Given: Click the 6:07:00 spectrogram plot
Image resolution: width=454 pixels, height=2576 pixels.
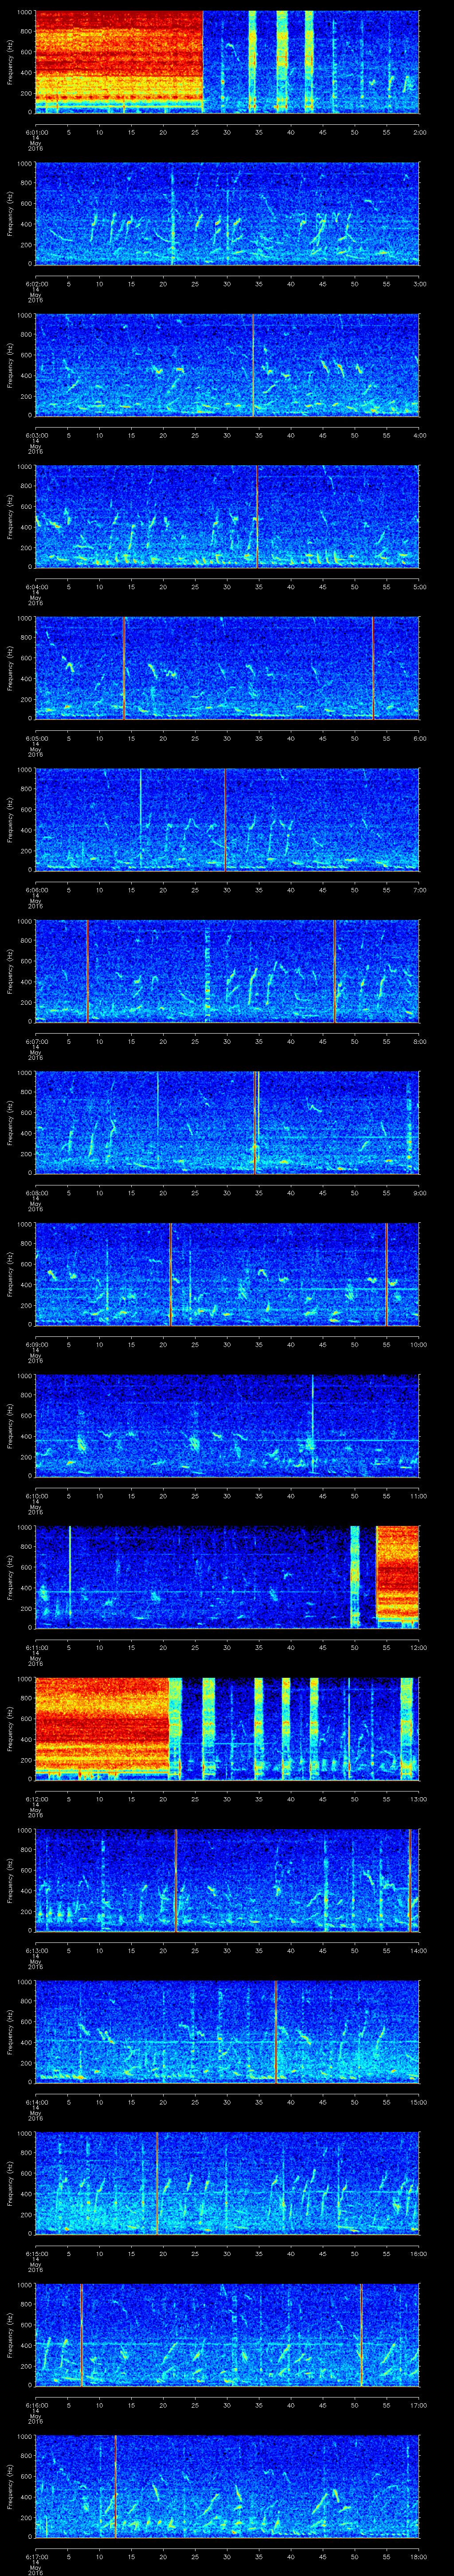Looking at the screenshot, I should (227, 971).
